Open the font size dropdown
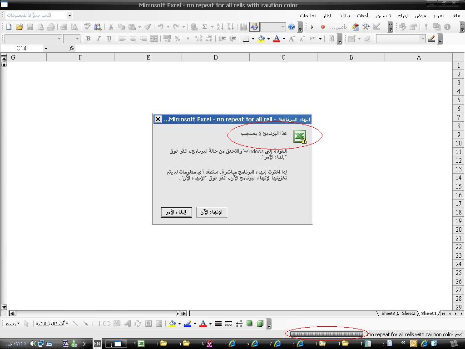465x349 pixels. tap(77, 39)
